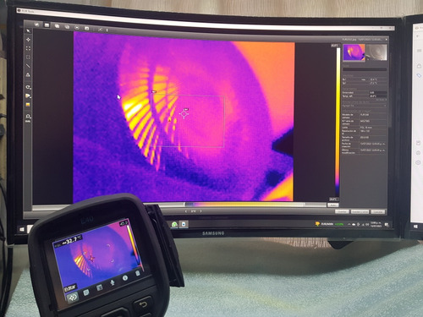Click the diagonal resize icon in top toolbar
Image resolution: width=423 pixels, height=317 pixels.
pyautogui.click(x=100, y=30)
